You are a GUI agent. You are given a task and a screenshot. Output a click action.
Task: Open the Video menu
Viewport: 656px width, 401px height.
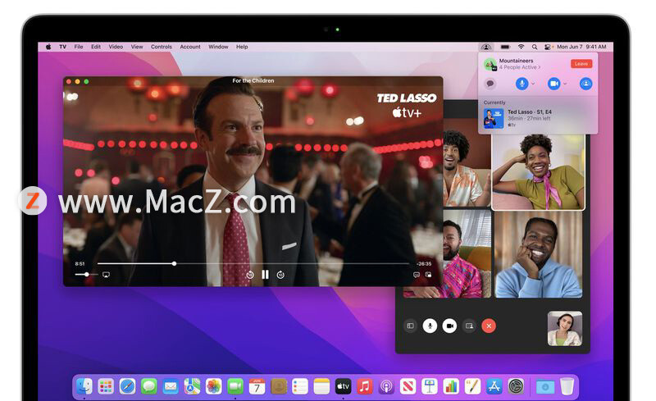[x=116, y=47]
